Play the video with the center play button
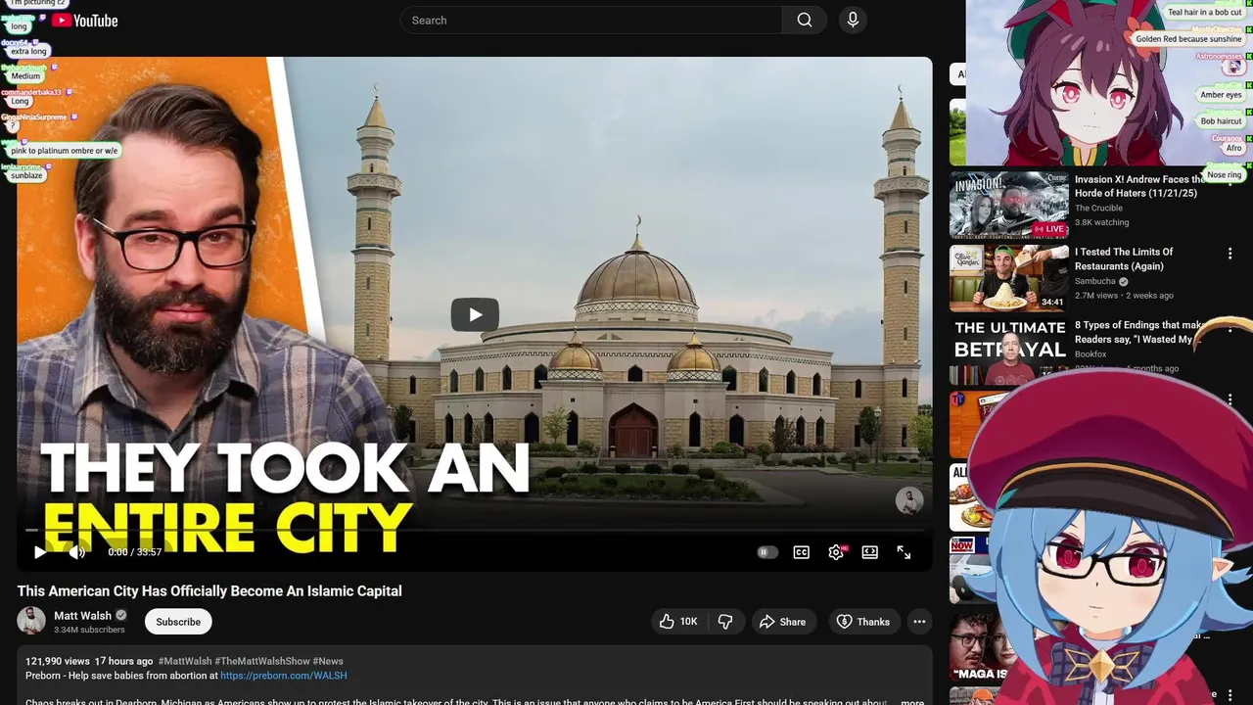The height and width of the screenshot is (705, 1253). (x=475, y=314)
